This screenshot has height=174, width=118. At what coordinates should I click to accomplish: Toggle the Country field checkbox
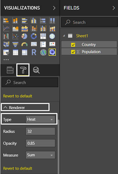tap(73, 45)
